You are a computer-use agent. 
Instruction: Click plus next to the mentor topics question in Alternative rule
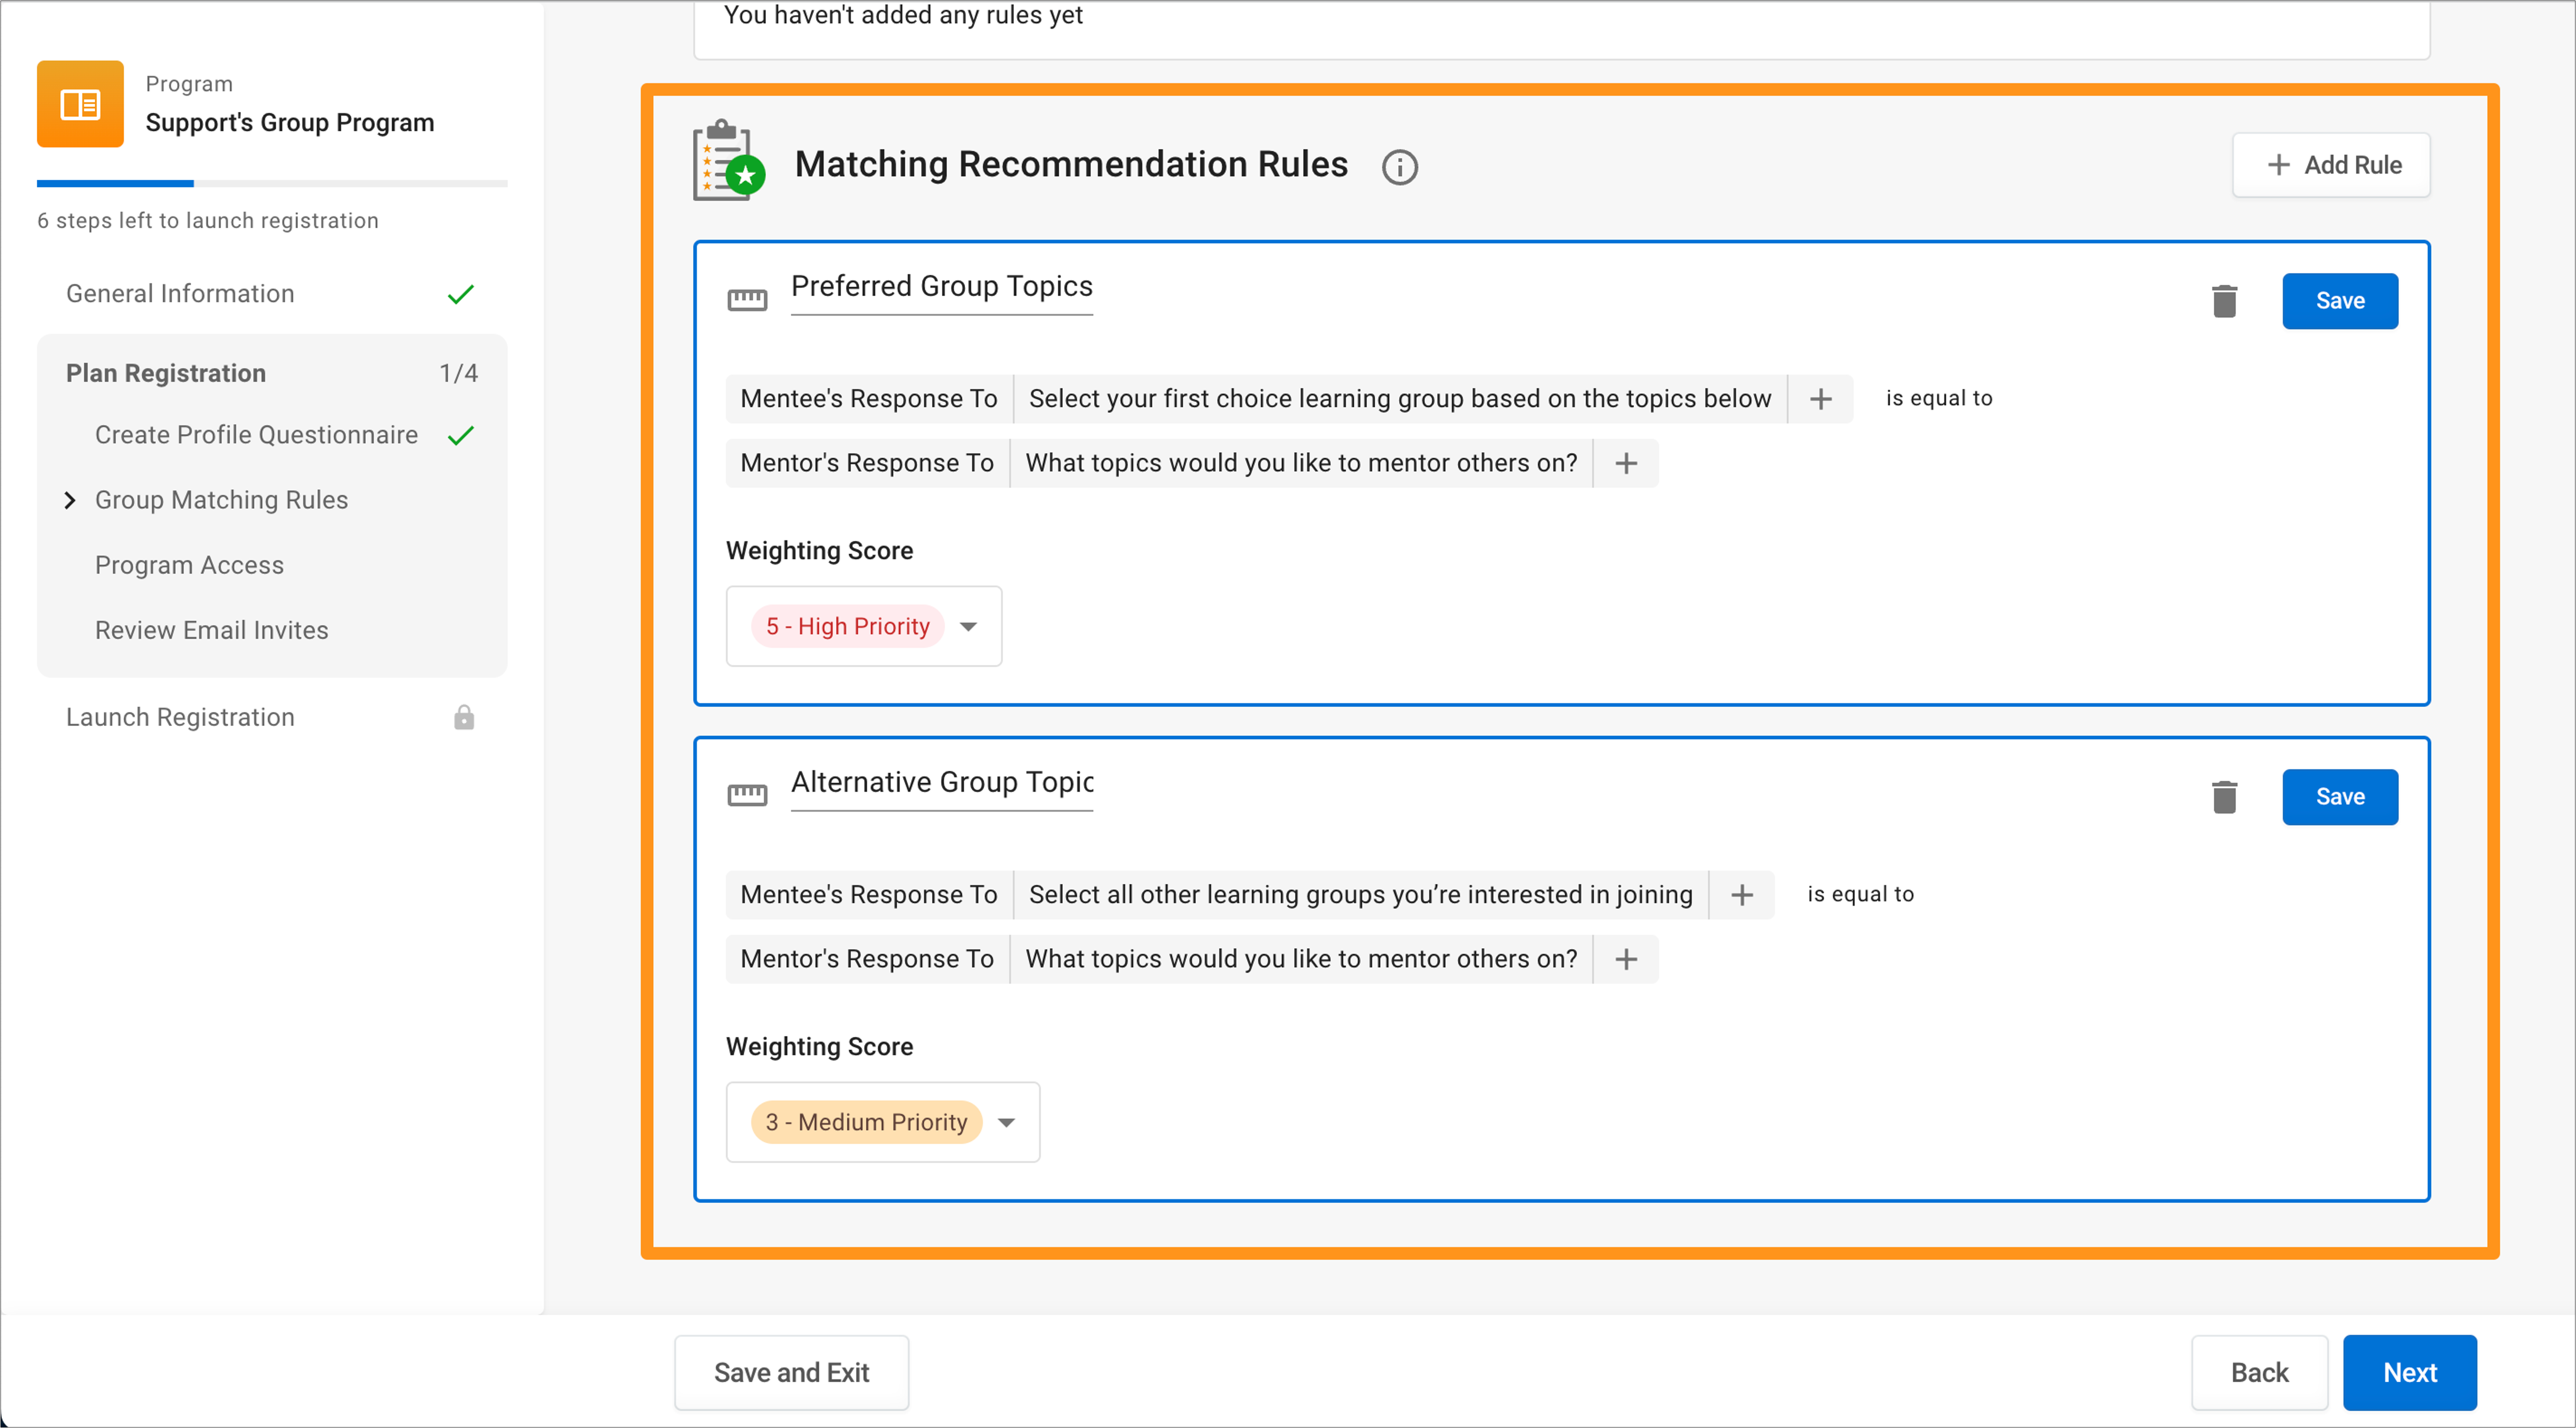coord(1626,959)
